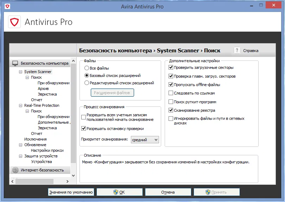Screen dimensions: 285x202
Task: Click sidebar scroll down arrow
Action: (x=73, y=176)
